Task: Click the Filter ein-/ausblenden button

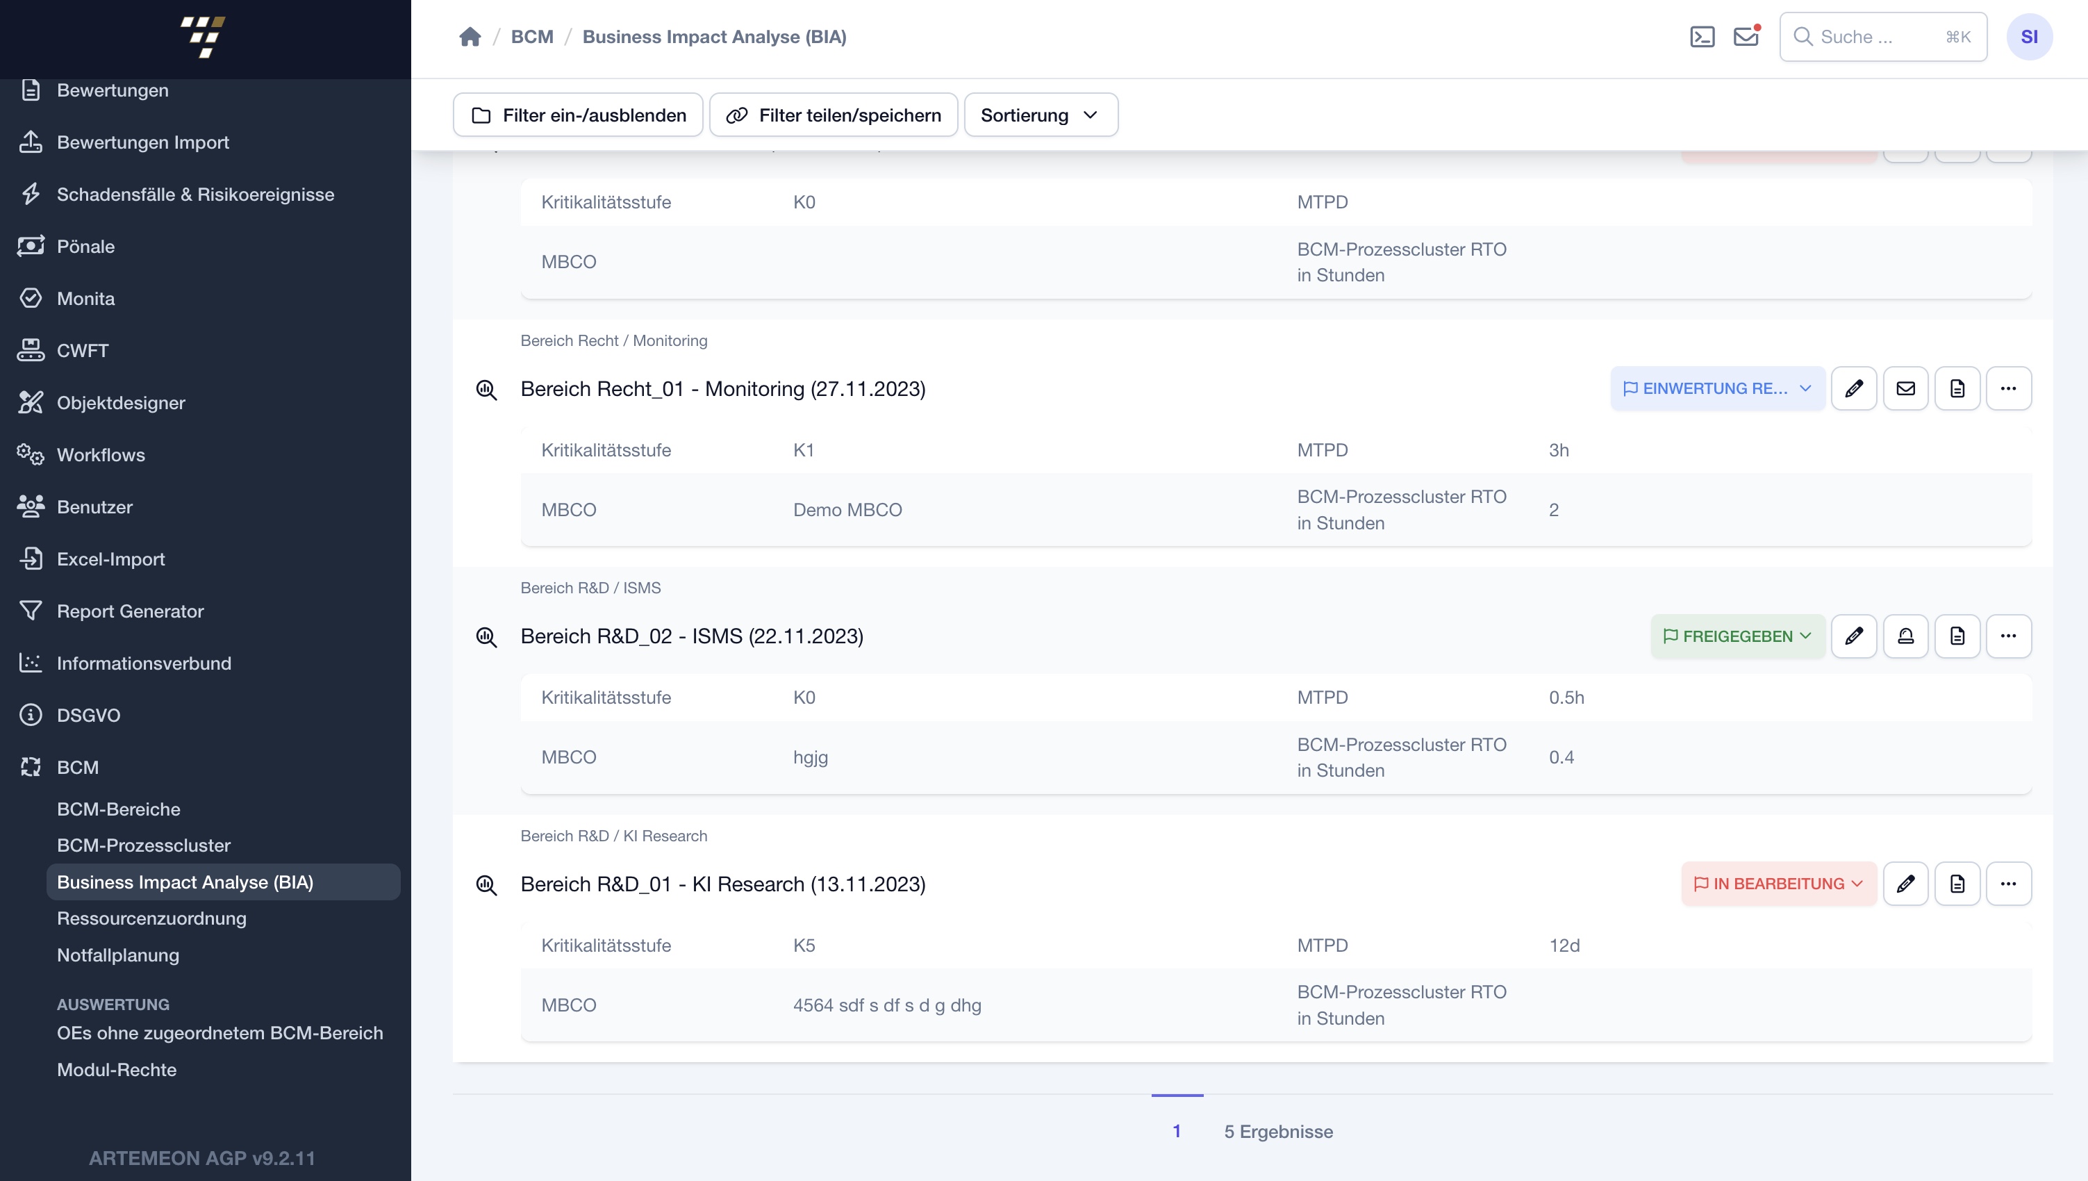Action: click(578, 115)
